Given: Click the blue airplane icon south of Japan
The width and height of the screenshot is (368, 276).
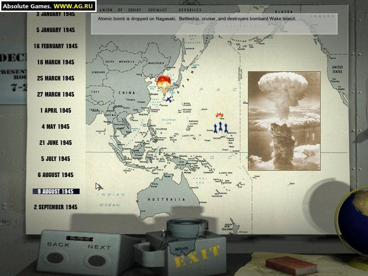Looking at the screenshot, I should 169,99.
